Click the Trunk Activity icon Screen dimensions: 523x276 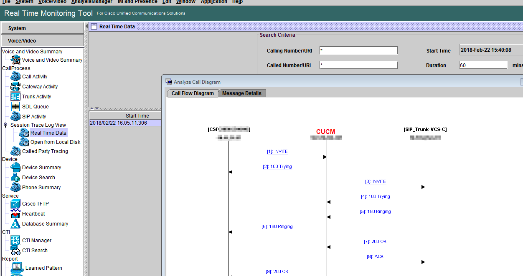(x=15, y=97)
